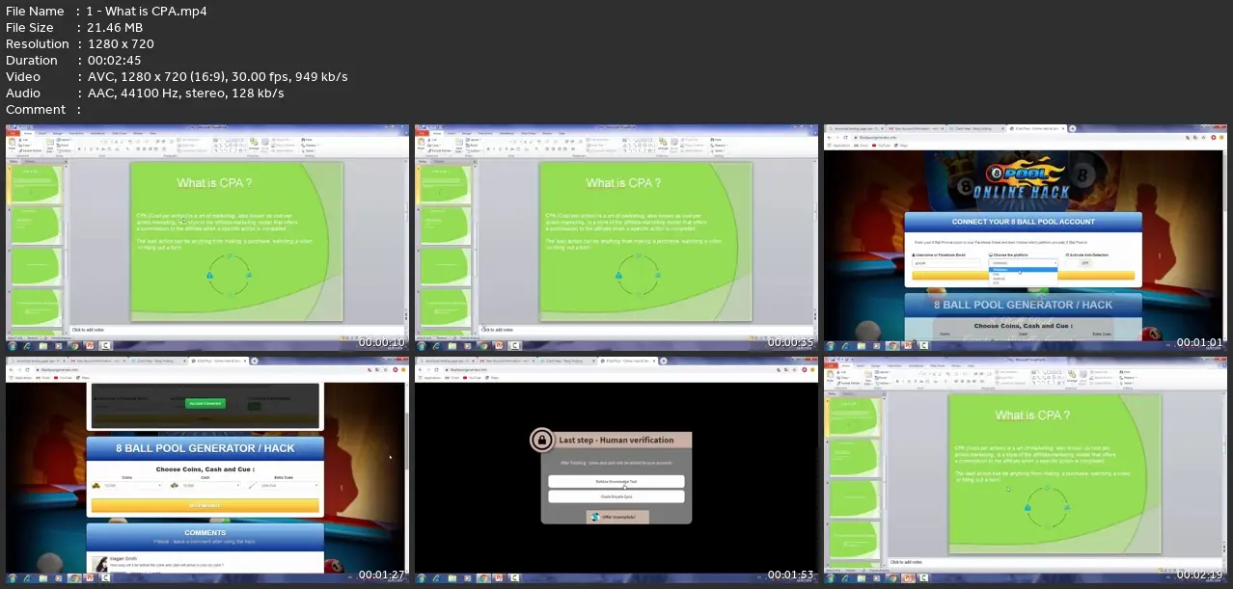
Task: Click Roblox Knowledge Test offer, 00:01:53 frame
Action: click(616, 481)
